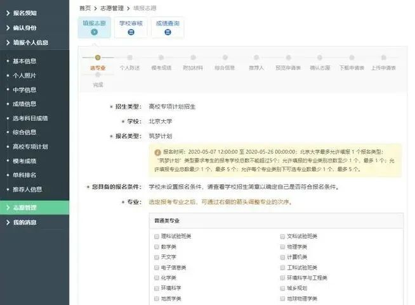
Task: Check the 地球物理学类 checkbox
Action: pos(282,299)
